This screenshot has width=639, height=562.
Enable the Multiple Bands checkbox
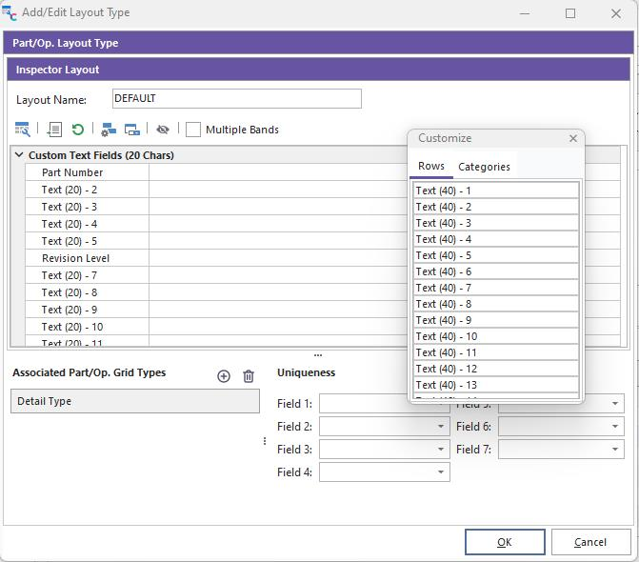(x=193, y=130)
